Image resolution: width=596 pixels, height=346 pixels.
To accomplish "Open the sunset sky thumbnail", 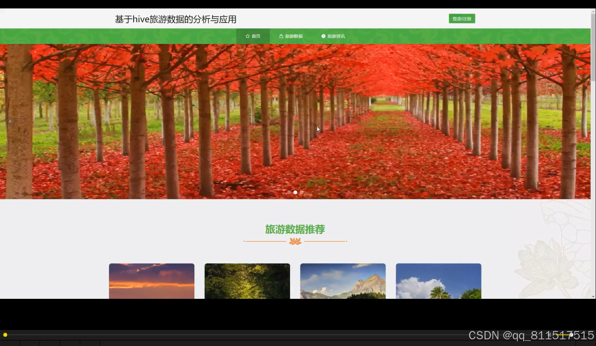I will click(151, 281).
